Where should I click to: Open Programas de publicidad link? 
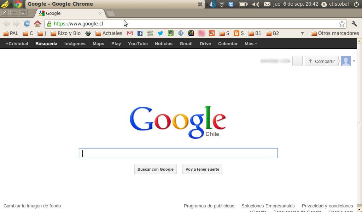click(x=209, y=206)
